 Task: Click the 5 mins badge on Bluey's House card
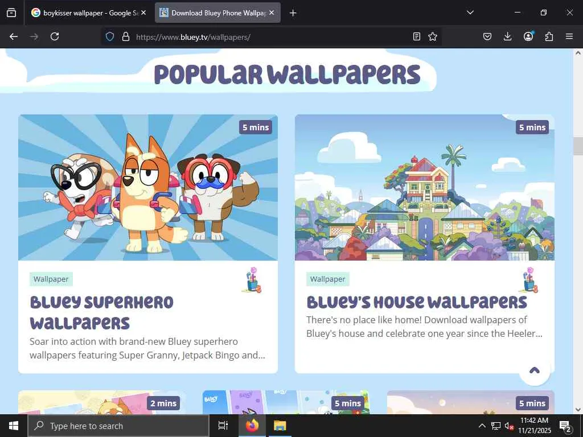[532, 127]
